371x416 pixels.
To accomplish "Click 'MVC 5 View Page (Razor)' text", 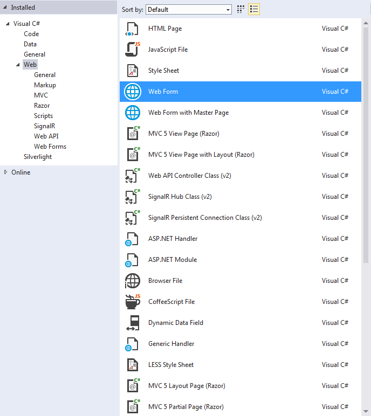I will pos(184,134).
